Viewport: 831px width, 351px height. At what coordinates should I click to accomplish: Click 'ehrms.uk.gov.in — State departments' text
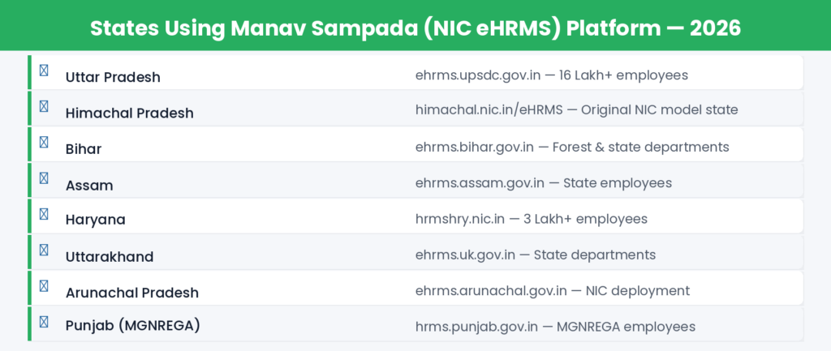536,255
